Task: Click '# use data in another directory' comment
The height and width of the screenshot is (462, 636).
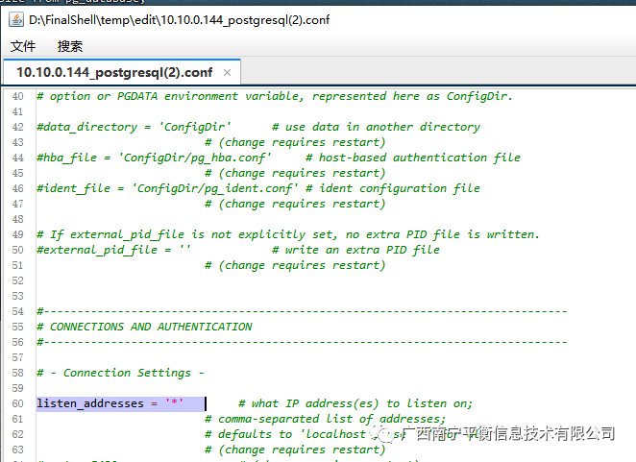Action: click(x=376, y=127)
